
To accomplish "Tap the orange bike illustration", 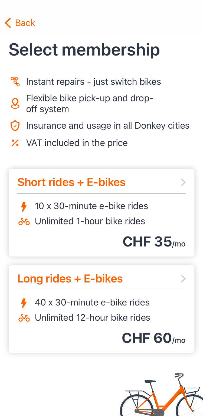I will tap(162, 397).
